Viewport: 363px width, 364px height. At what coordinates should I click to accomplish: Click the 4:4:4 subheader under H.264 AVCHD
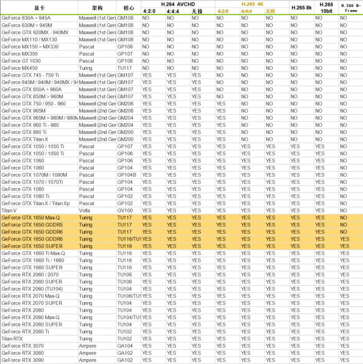pyautogui.click(x=173, y=11)
